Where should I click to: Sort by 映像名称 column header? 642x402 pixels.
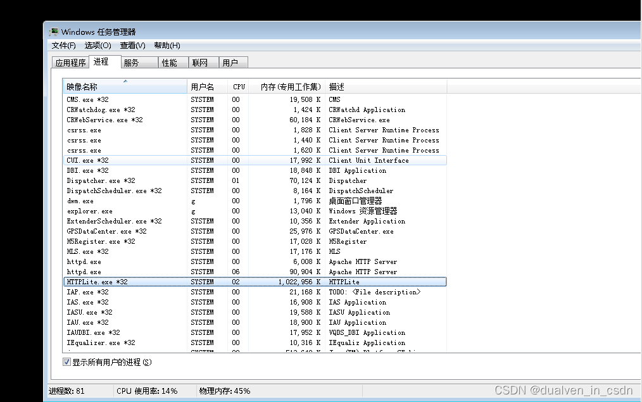[x=125, y=87]
